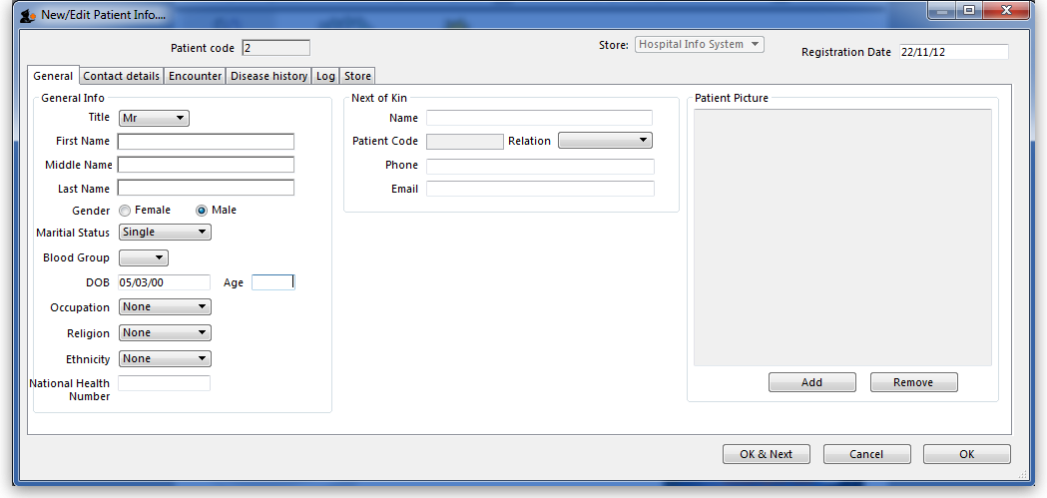Click the Add picture button

click(811, 382)
